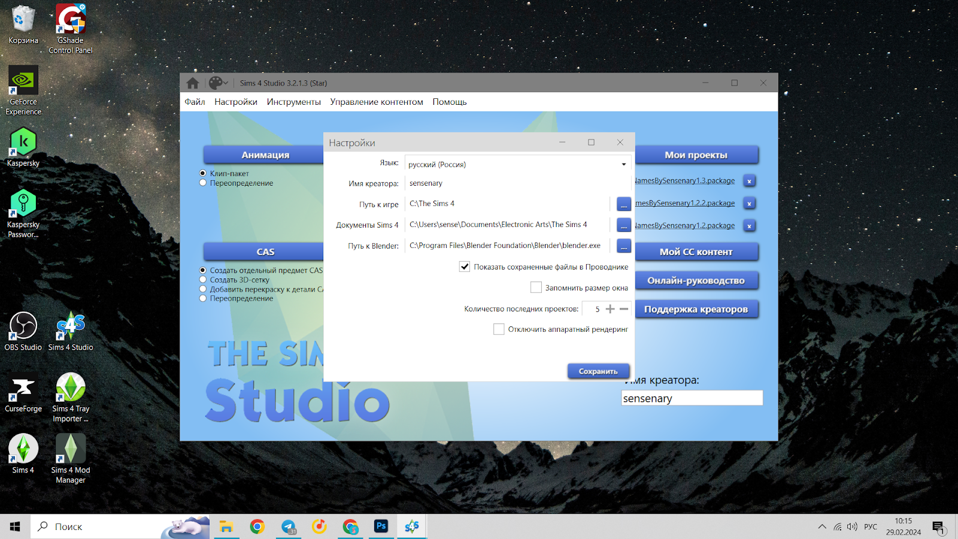This screenshot has width=958, height=539.
Task: Open File Explorer from the taskbar
Action: point(226,526)
